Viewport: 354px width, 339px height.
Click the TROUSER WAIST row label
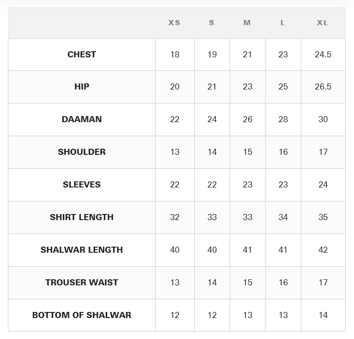(82, 283)
